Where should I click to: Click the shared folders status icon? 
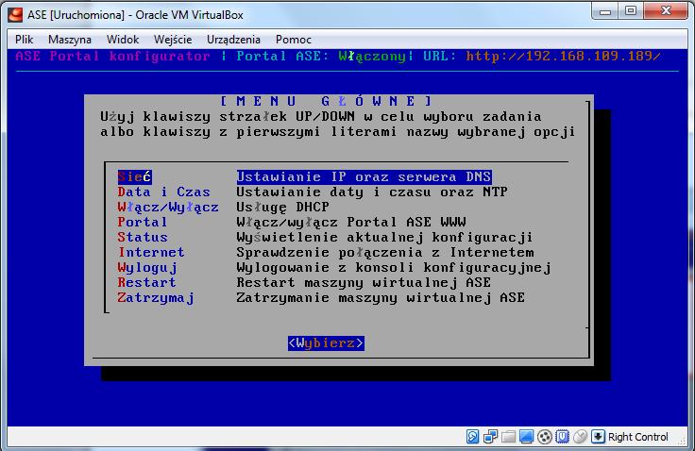(x=508, y=437)
